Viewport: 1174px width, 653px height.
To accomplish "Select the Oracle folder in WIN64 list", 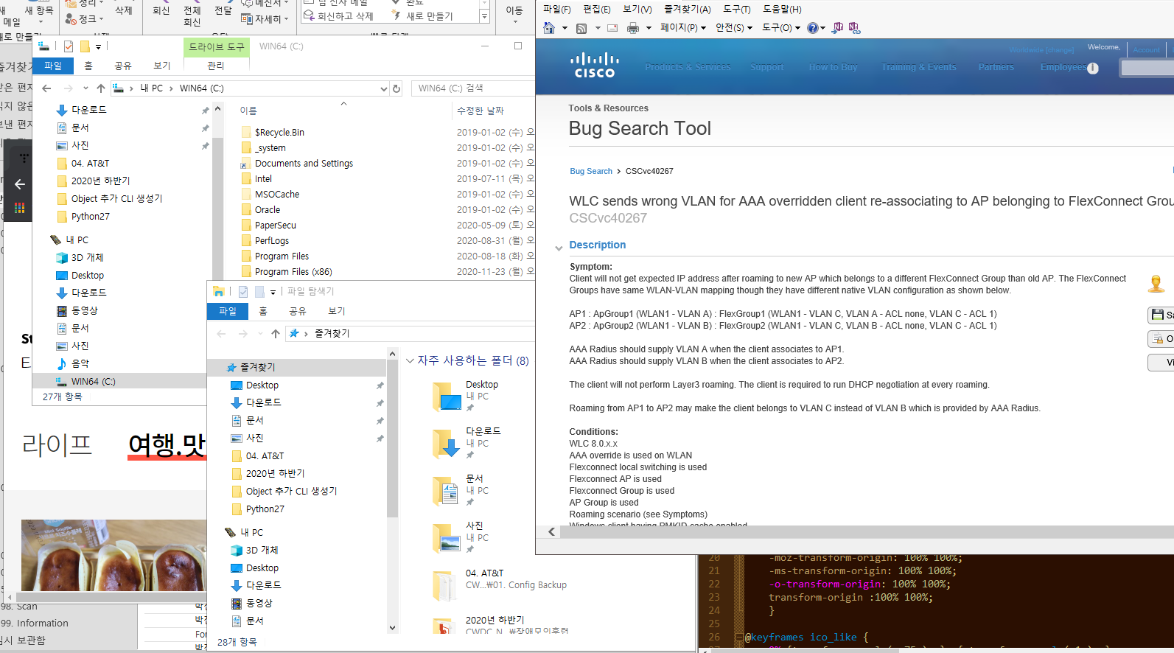I will coord(267,210).
